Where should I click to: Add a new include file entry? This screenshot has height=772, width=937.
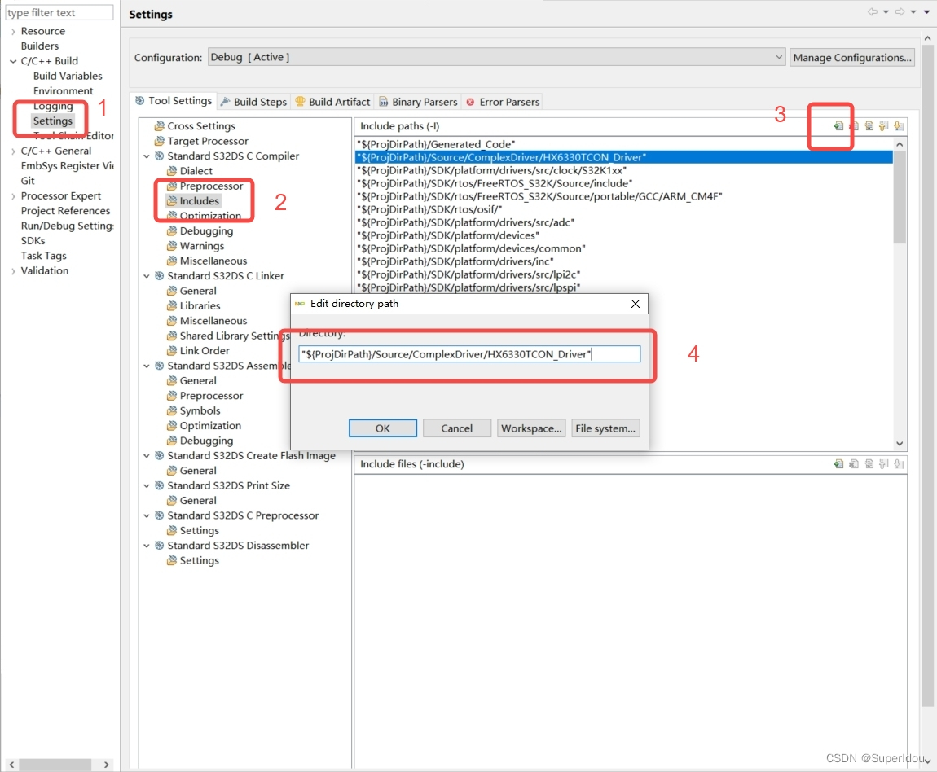pos(838,463)
